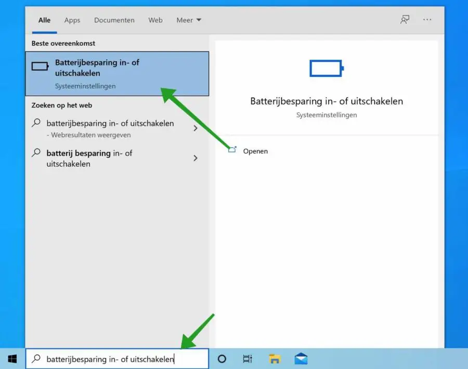
Task: Click 'Systeeminstellingen' under the preview title
Action: click(327, 115)
